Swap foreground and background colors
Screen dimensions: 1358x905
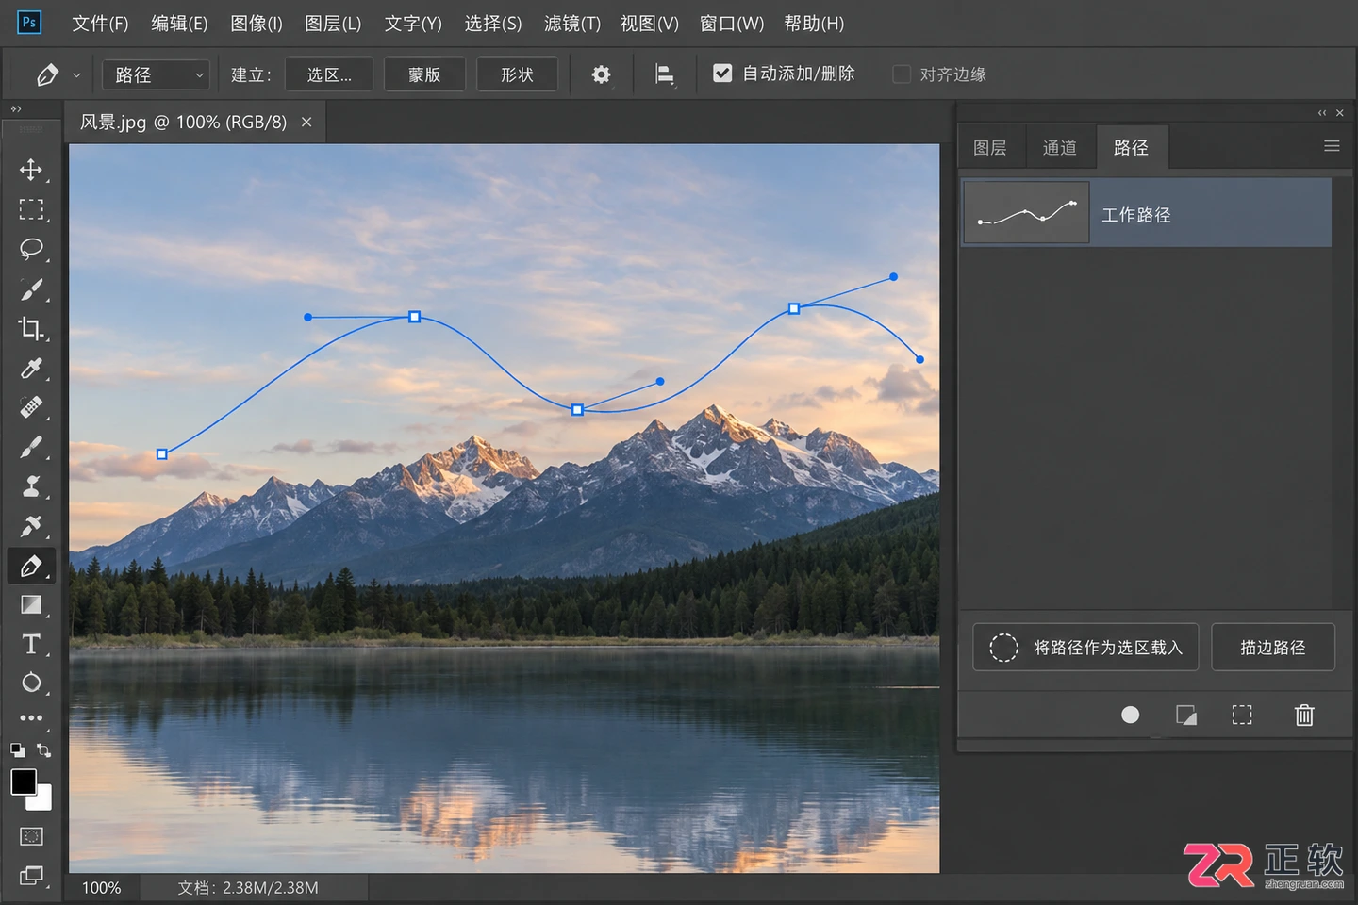click(x=43, y=750)
